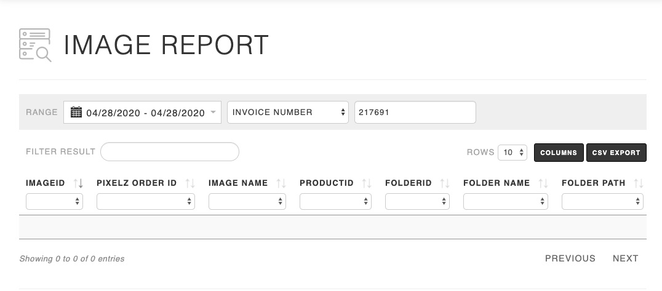Sort by Image Name column arrows

281,183
